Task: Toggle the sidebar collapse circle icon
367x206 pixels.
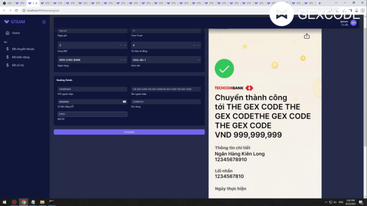Action: point(44,22)
